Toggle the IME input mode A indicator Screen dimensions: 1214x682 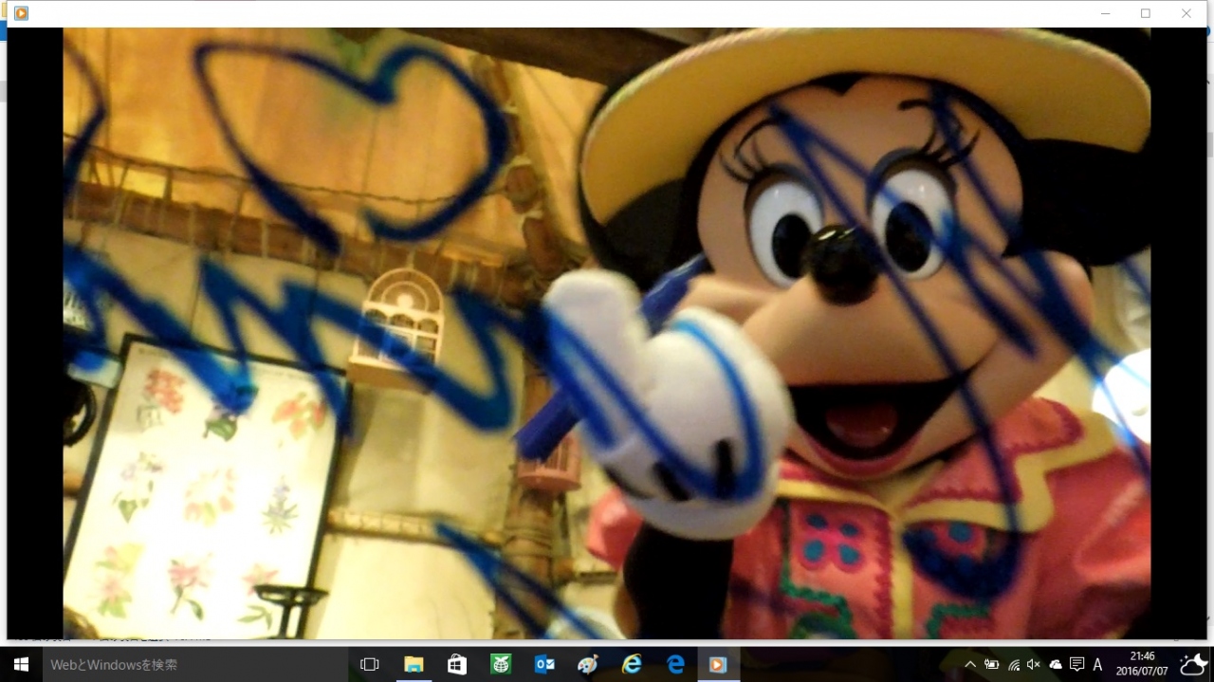pos(1098,665)
